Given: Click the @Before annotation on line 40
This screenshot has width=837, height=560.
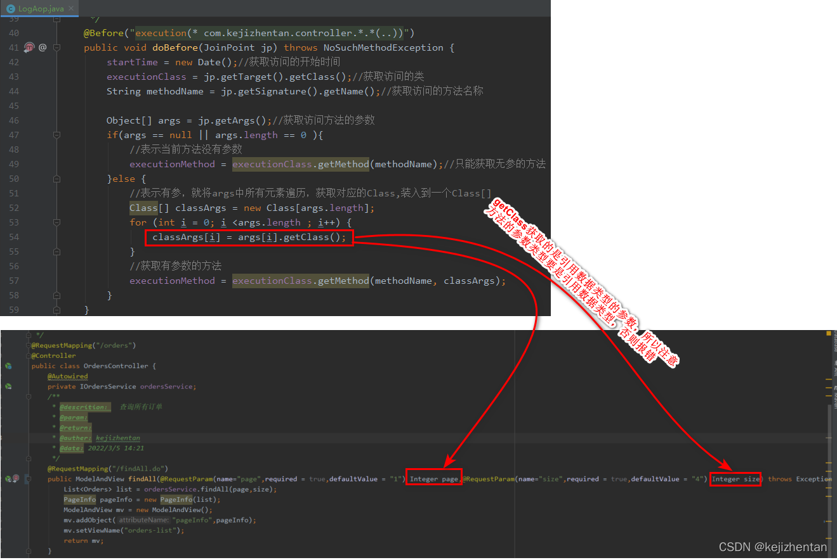Looking at the screenshot, I should [x=103, y=33].
